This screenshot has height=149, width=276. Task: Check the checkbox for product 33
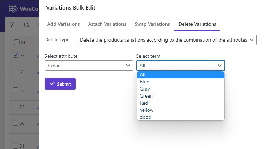point(15,72)
